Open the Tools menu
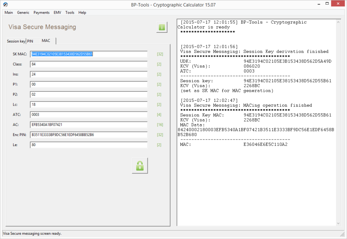The width and height of the screenshot is (347, 239). coord(70,12)
